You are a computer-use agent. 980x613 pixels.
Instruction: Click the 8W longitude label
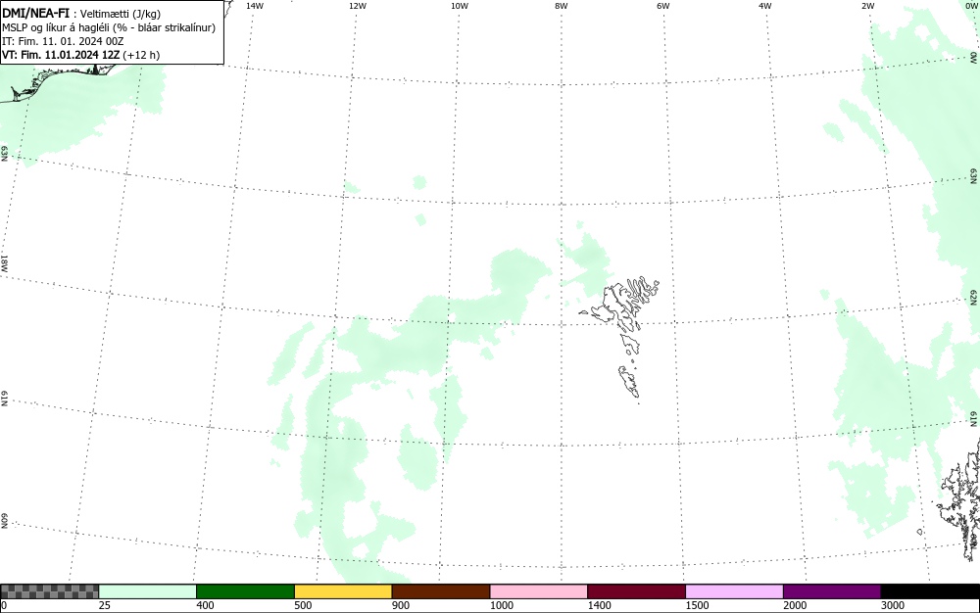point(562,6)
